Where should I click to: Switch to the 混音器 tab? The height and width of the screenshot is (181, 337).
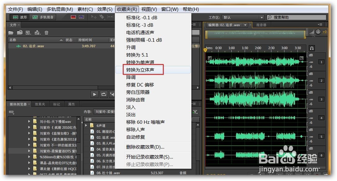pyautogui.click(x=261, y=25)
